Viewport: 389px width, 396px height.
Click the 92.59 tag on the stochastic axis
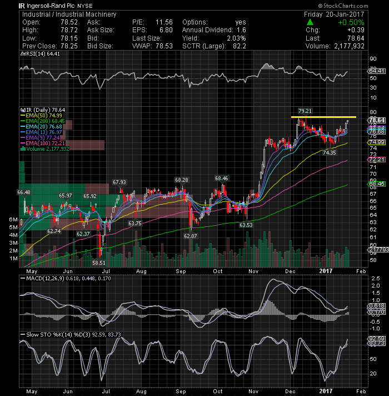377,338
